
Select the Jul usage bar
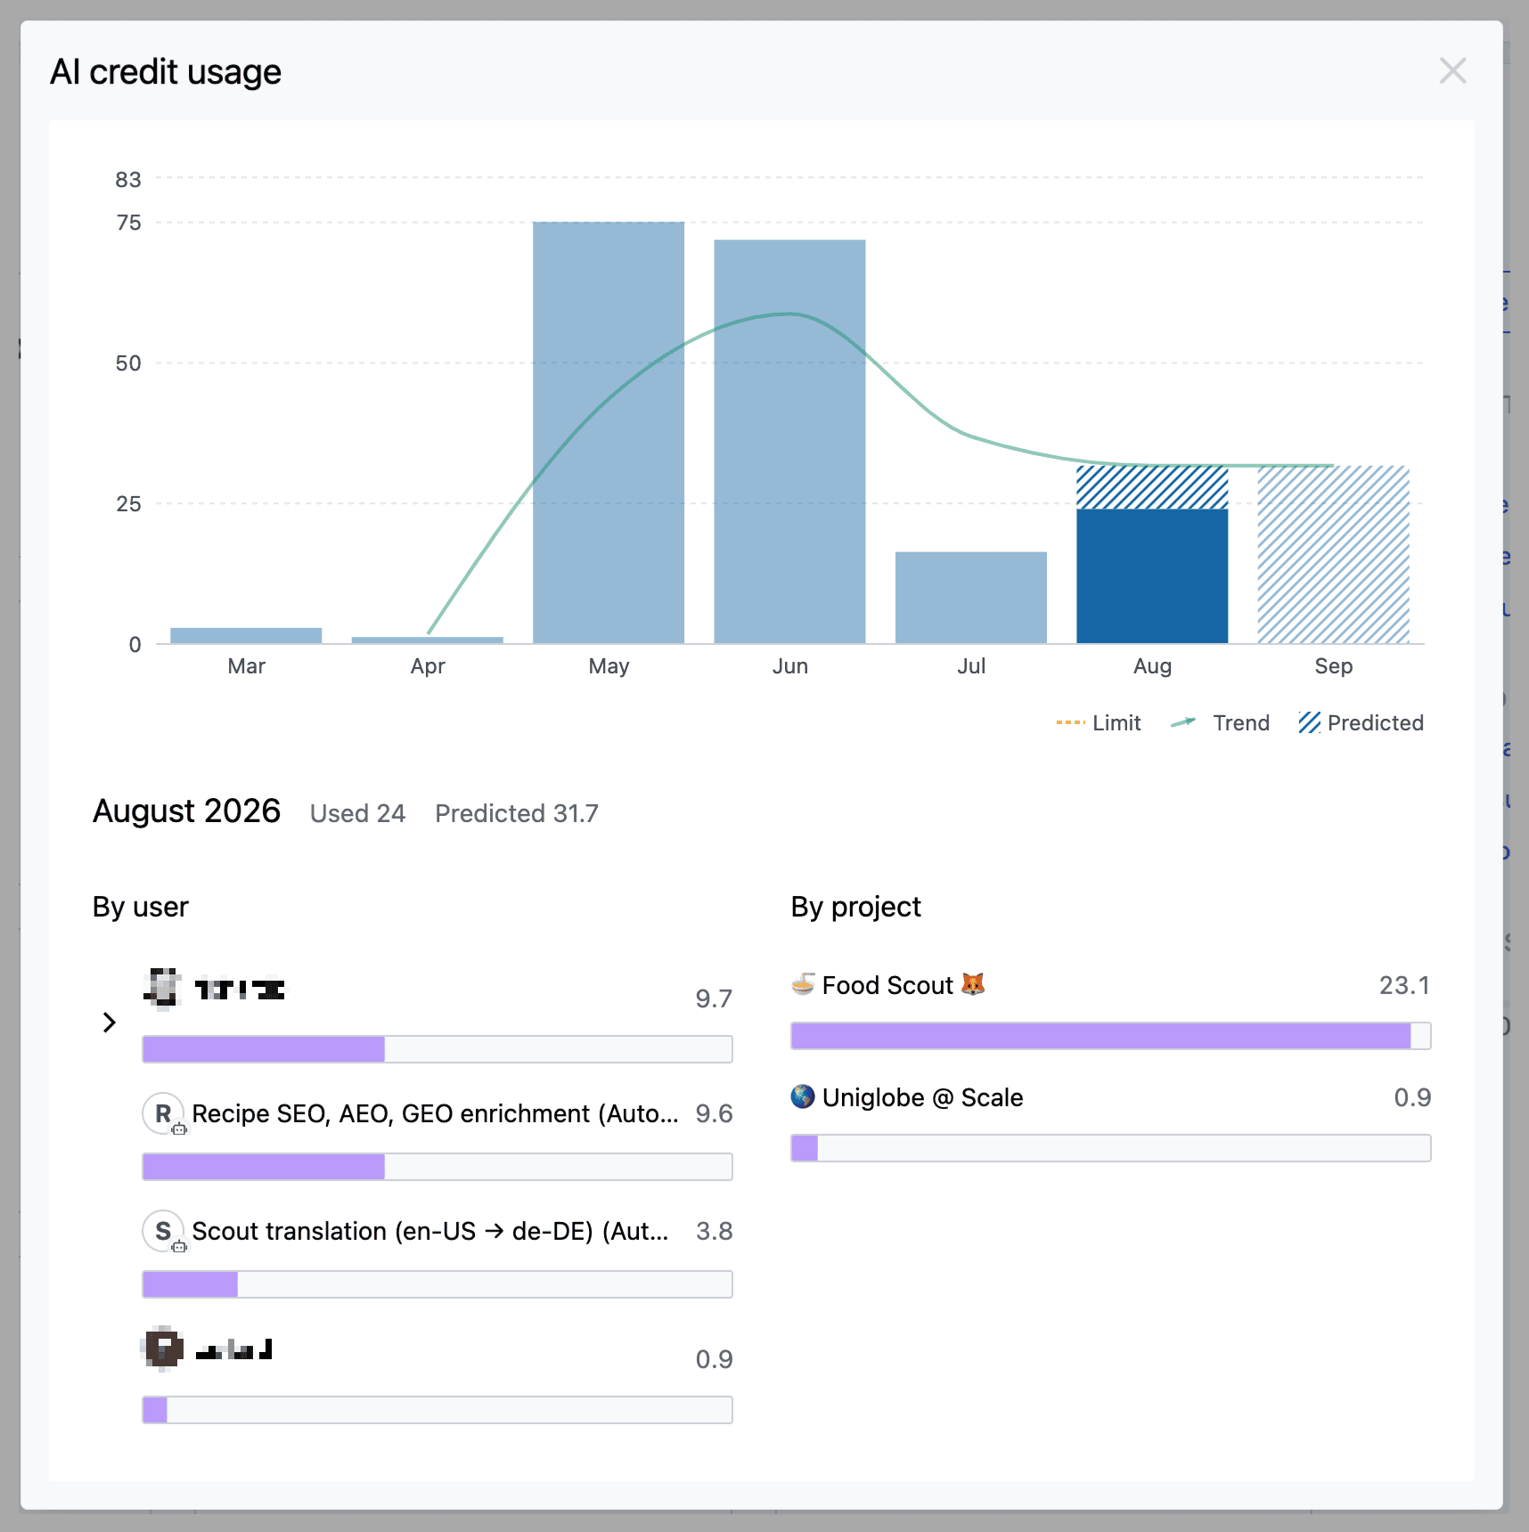click(x=971, y=598)
